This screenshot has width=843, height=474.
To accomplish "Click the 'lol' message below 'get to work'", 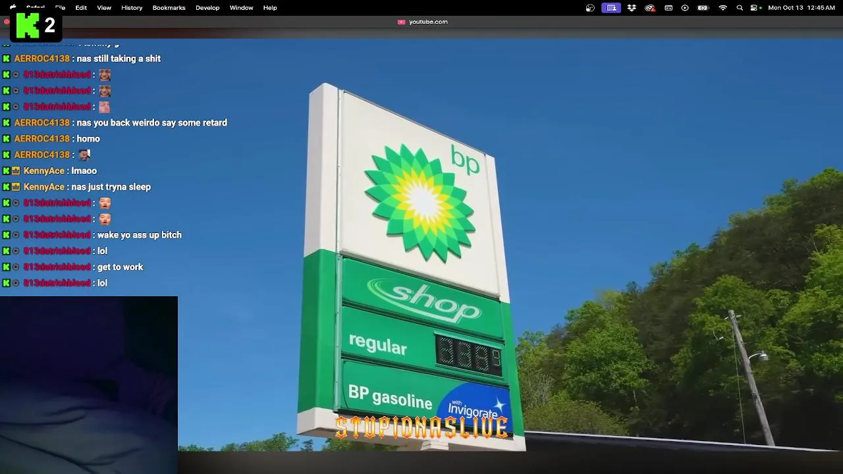I will coord(102,283).
